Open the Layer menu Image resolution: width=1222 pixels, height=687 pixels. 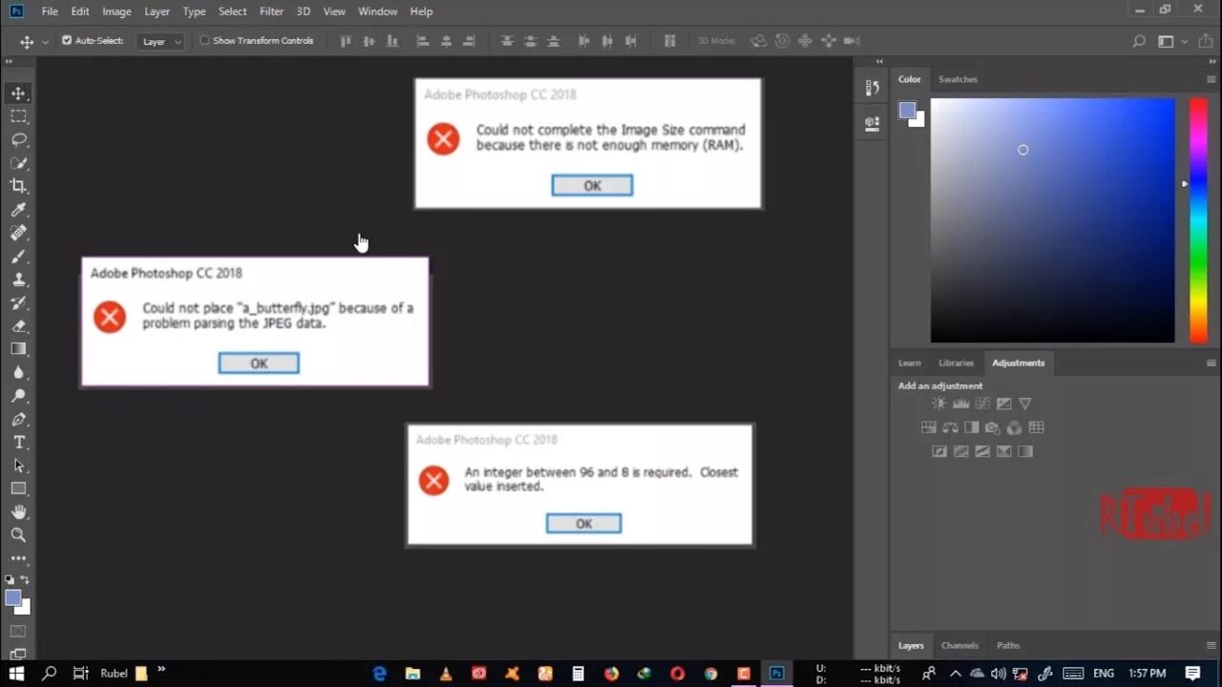[157, 11]
